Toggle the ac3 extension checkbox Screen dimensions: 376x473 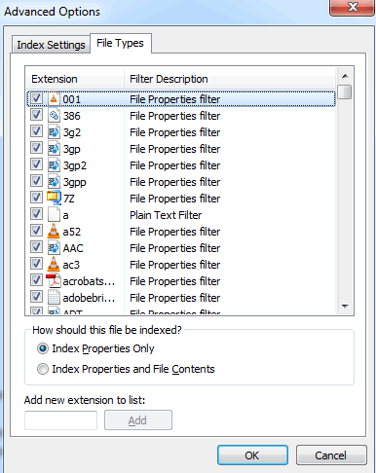pos(36,264)
